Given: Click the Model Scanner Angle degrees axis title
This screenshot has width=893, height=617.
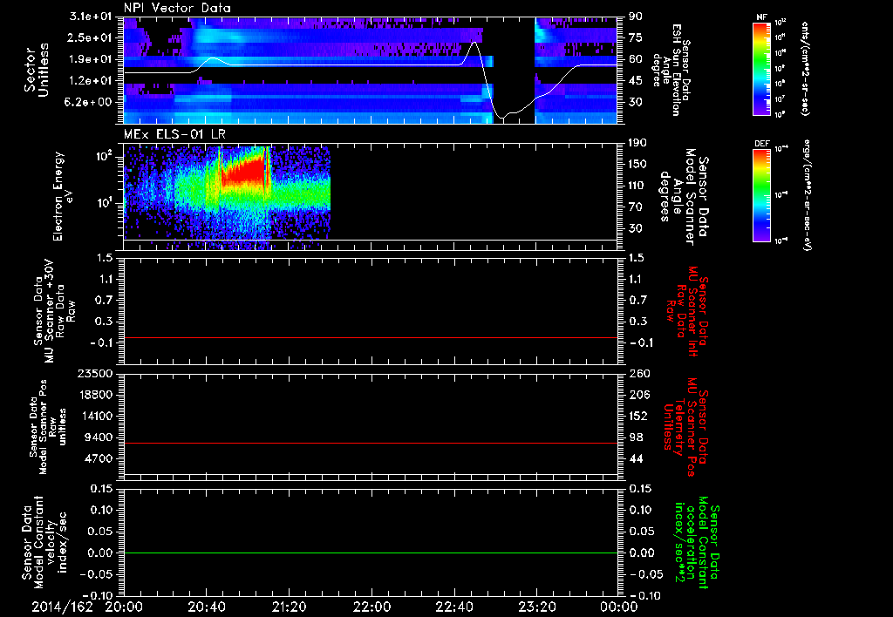Looking at the screenshot, I should [x=684, y=197].
